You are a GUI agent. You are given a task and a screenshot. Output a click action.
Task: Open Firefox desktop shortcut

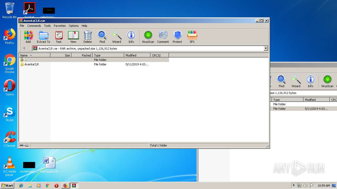9,36
